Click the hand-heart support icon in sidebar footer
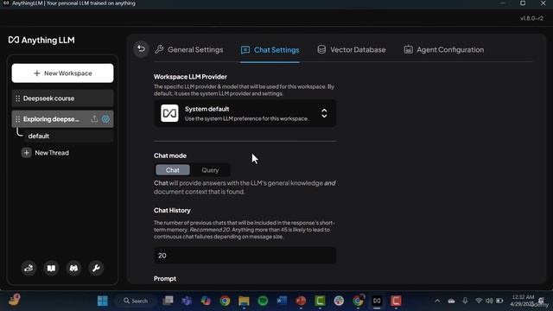The image size is (553, 311). [x=29, y=269]
